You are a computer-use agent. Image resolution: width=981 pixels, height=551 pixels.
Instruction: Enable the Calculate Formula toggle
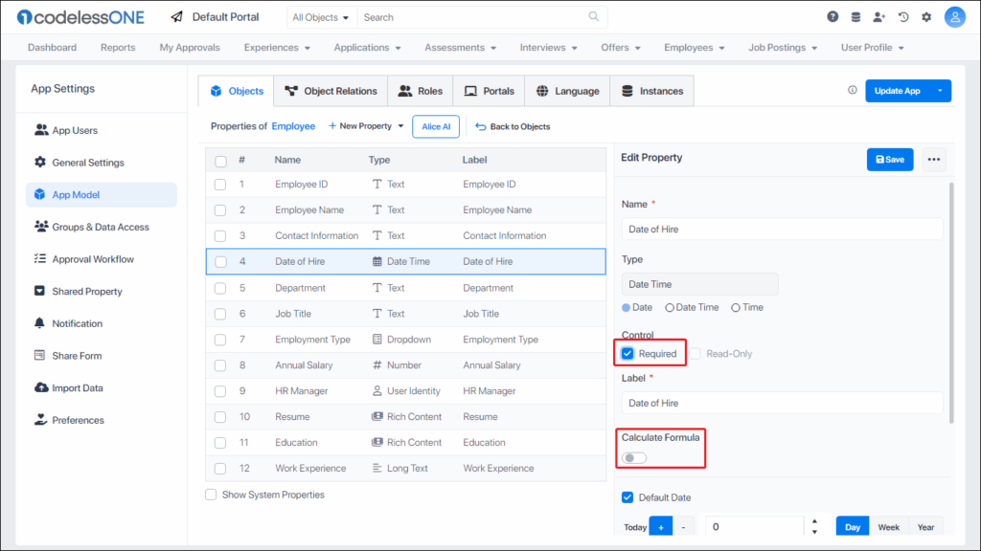pos(634,457)
